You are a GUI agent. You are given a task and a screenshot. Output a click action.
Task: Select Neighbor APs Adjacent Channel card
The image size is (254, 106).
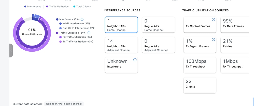[121, 45]
